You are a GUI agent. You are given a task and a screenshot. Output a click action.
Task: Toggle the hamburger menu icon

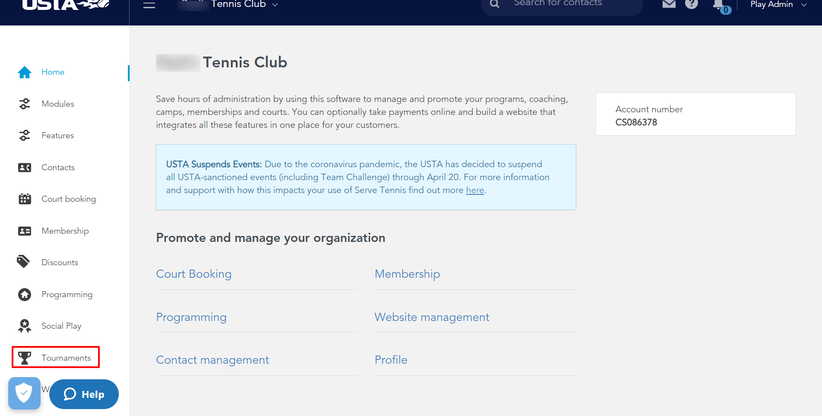point(149,5)
